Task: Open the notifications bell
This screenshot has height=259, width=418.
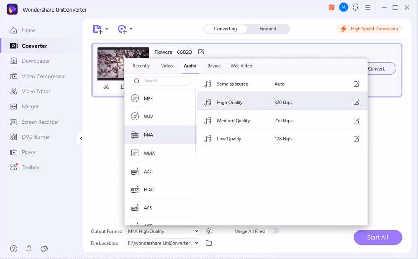Action: (x=29, y=249)
